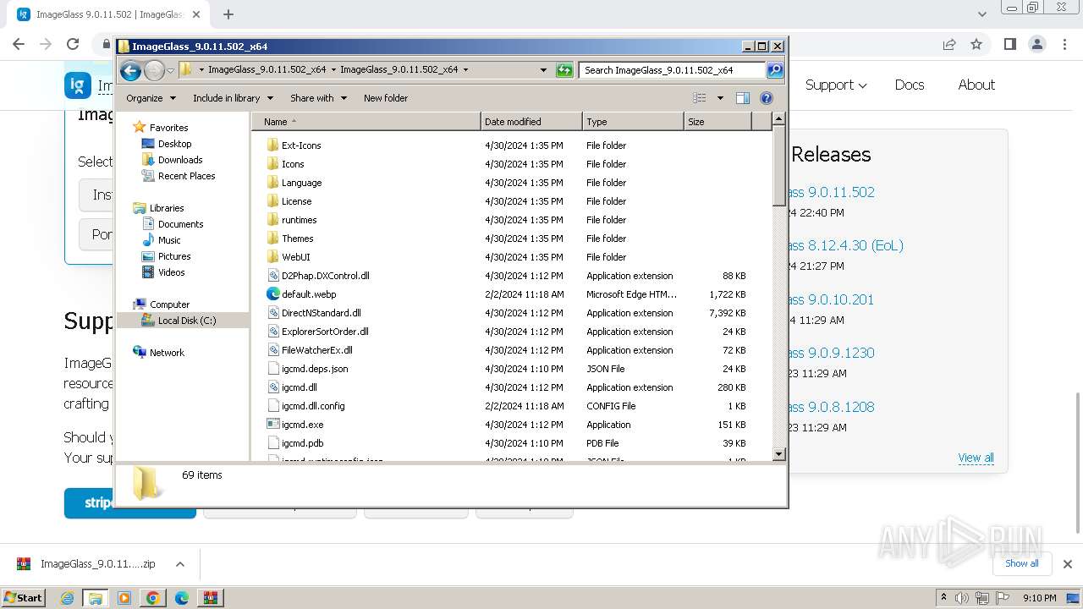Click the green Refresh button in address bar

(x=564, y=70)
